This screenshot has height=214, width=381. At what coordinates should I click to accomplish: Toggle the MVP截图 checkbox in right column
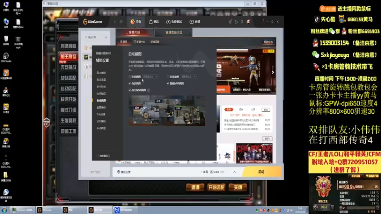coord(168,83)
